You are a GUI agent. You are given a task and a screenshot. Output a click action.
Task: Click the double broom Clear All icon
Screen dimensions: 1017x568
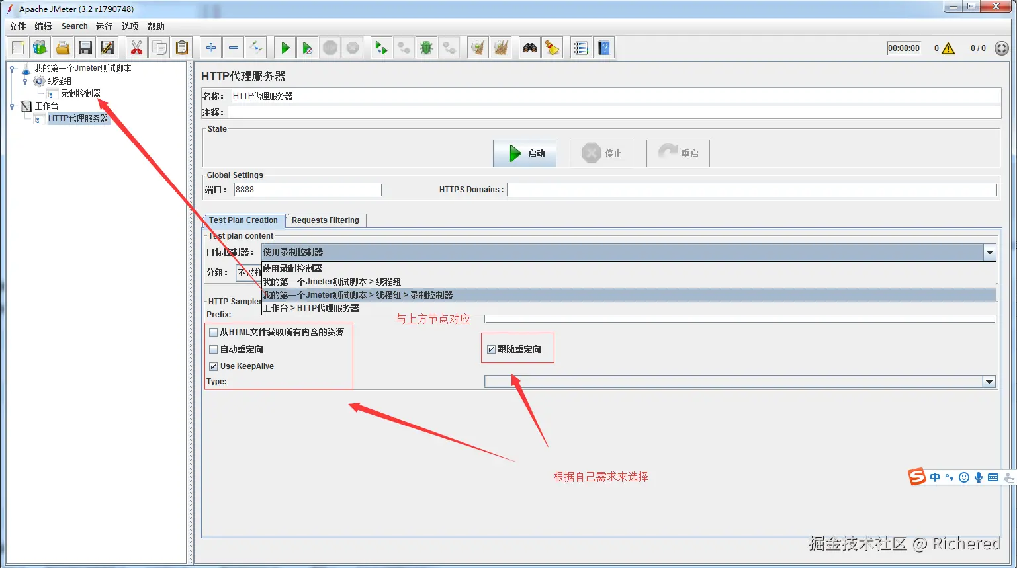[500, 48]
